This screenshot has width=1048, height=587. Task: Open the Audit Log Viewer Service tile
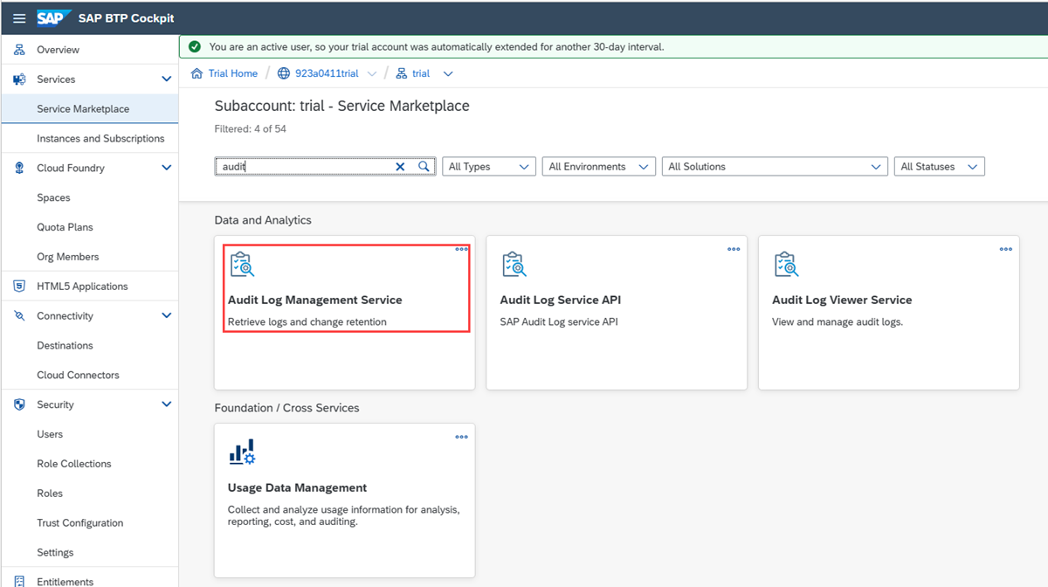pyautogui.click(x=889, y=313)
